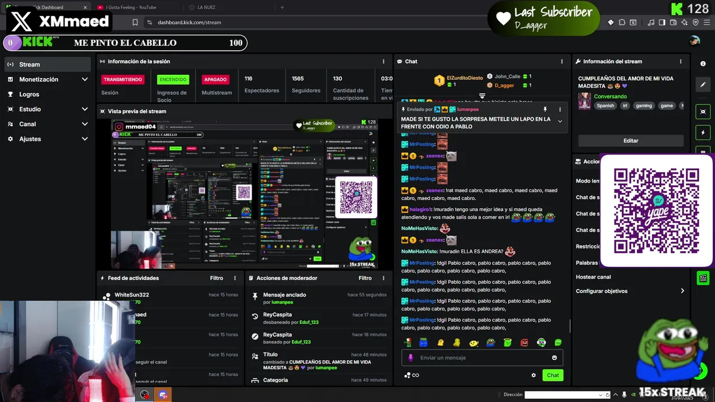The width and height of the screenshot is (715, 402).
Task: Open Vista previa del stream options menu
Action: (383, 111)
